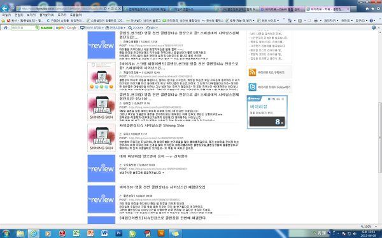Open the 즐겨찾기(A) menu
Screen dimensions: 382x238
pos(46,15)
